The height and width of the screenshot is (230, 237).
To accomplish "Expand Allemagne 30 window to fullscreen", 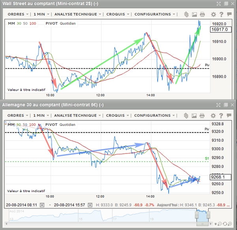I will (218, 105).
